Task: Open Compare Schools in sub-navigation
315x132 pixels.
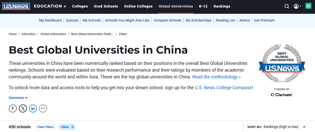Action: (x=167, y=20)
